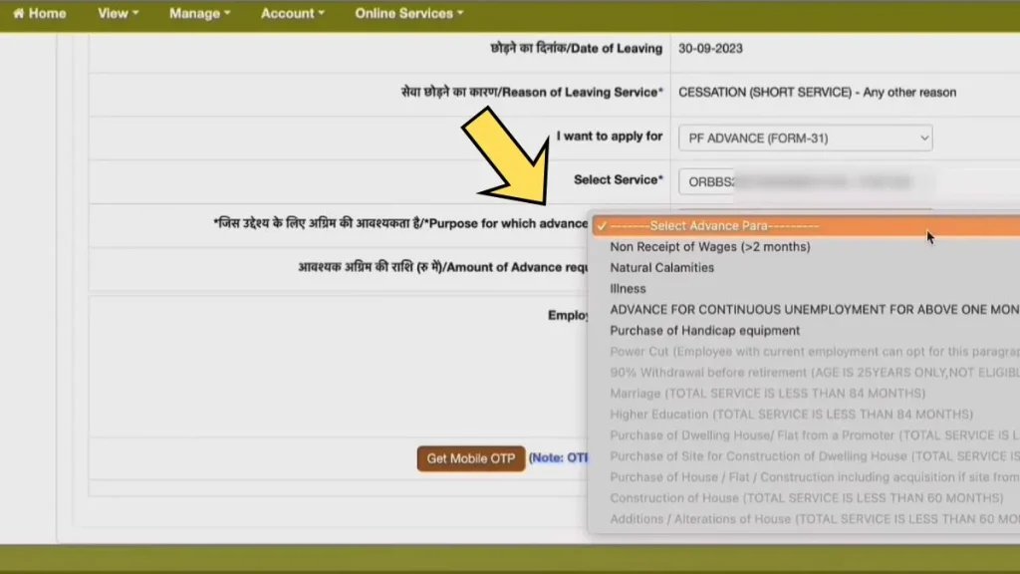Select Natural Calamities from the list
The width and height of the screenshot is (1020, 574).
coord(661,268)
